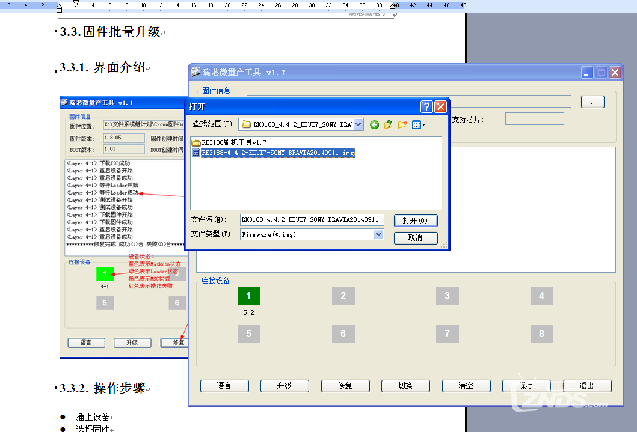Click the help question mark button
Viewport: 637px width, 432px height.
(x=426, y=107)
